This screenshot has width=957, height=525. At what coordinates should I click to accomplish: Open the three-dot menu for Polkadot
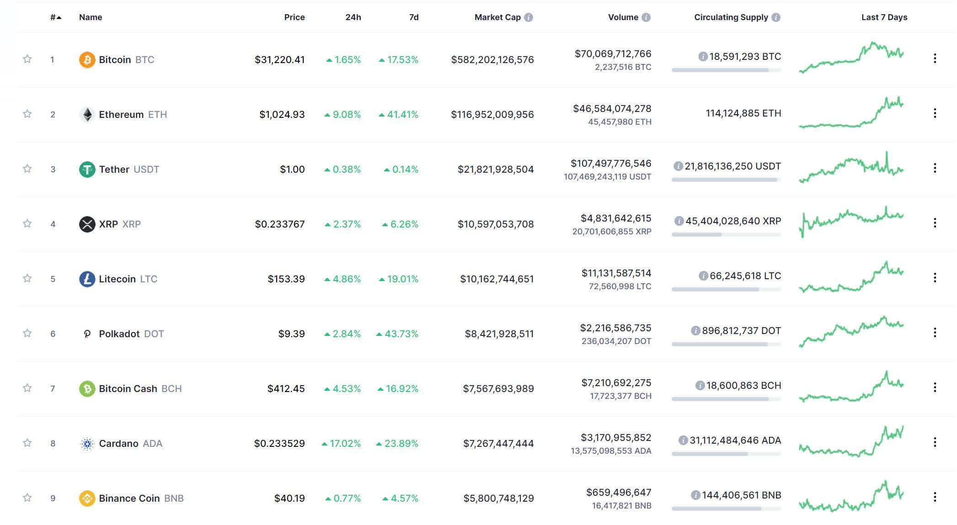tap(935, 333)
